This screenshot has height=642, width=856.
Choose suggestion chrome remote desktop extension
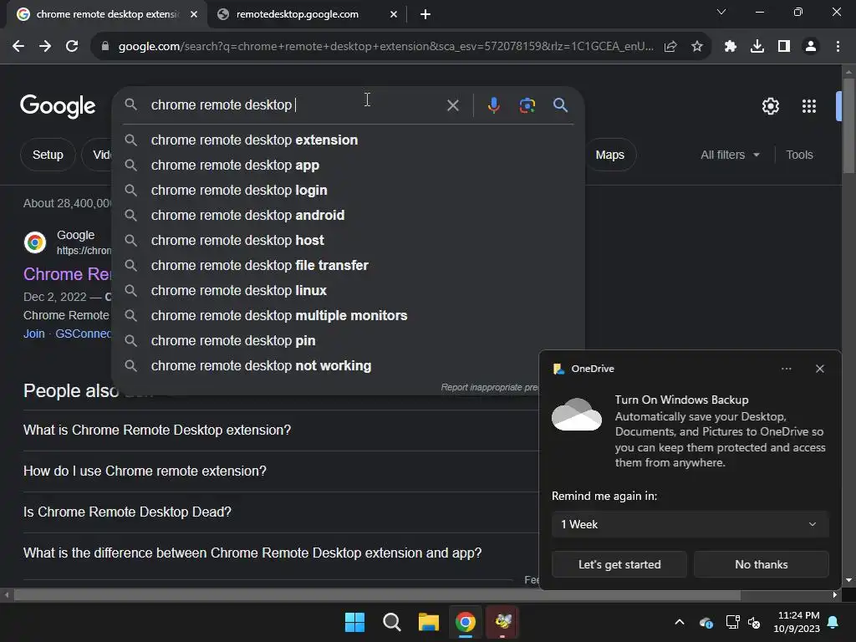point(348,140)
